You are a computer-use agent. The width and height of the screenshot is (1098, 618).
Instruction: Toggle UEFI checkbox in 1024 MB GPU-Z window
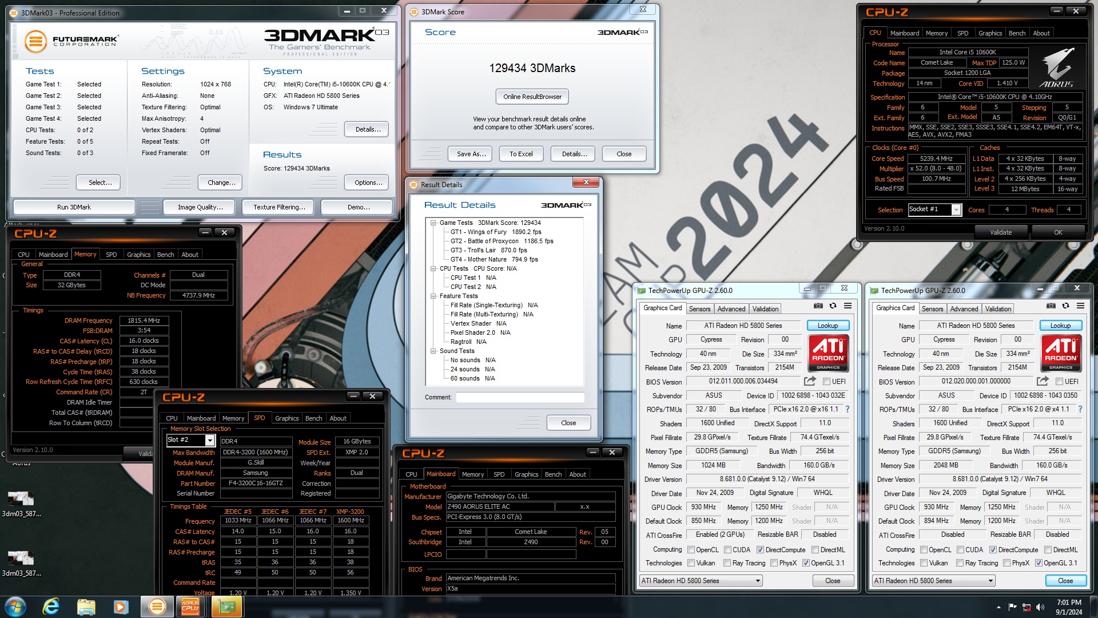(826, 382)
